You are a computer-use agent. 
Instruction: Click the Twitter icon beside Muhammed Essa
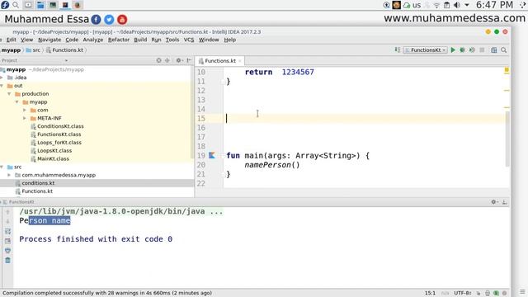[x=109, y=20]
